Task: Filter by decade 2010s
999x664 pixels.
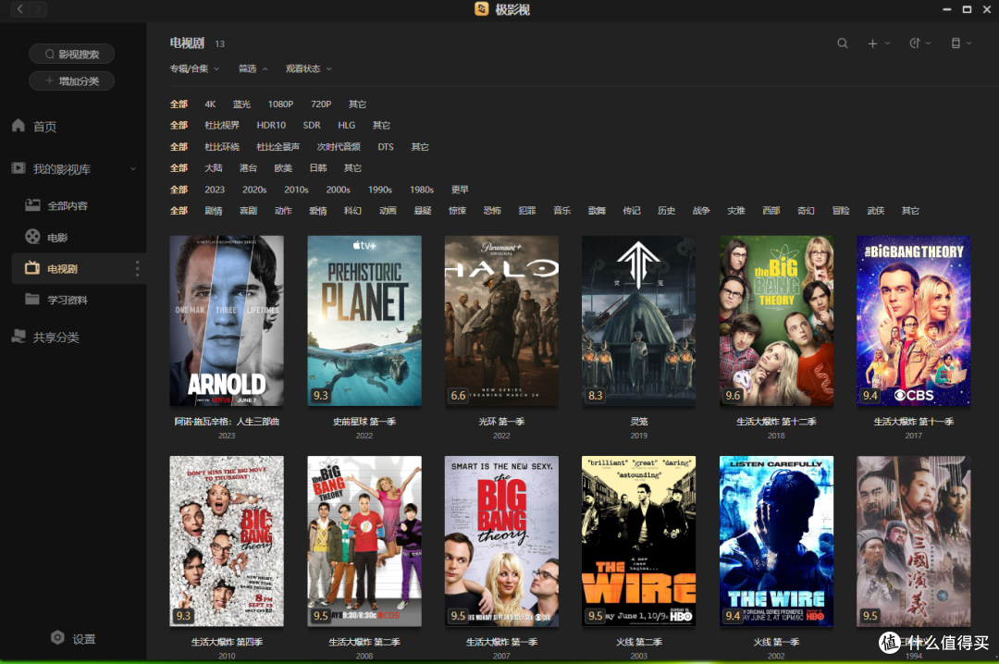Action: pyautogui.click(x=296, y=190)
